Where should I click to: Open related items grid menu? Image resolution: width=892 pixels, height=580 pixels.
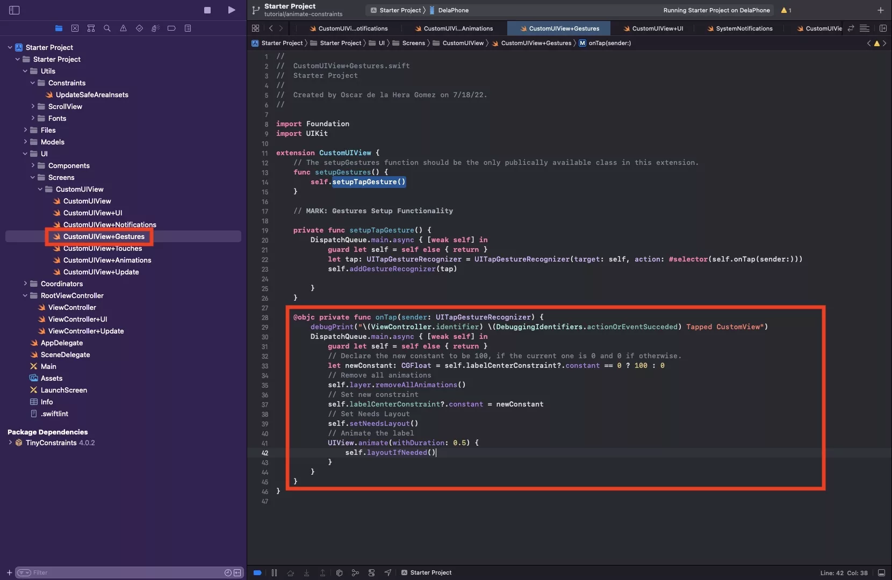point(256,28)
